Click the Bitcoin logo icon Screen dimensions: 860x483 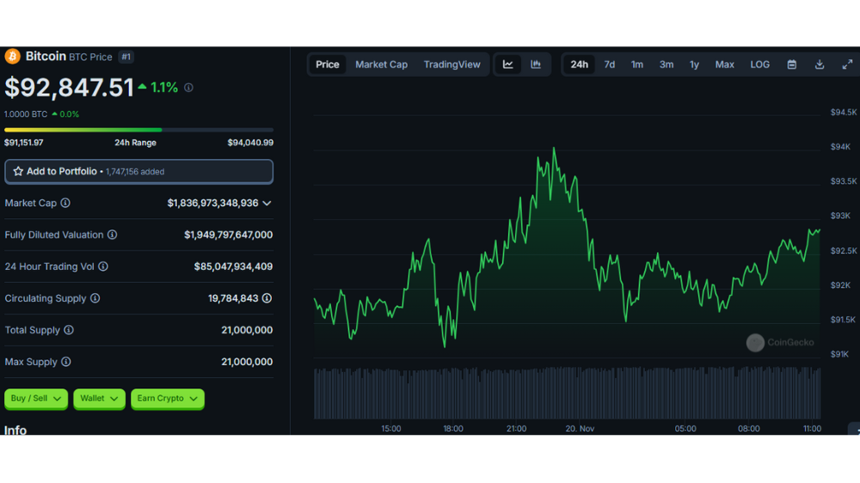point(13,57)
